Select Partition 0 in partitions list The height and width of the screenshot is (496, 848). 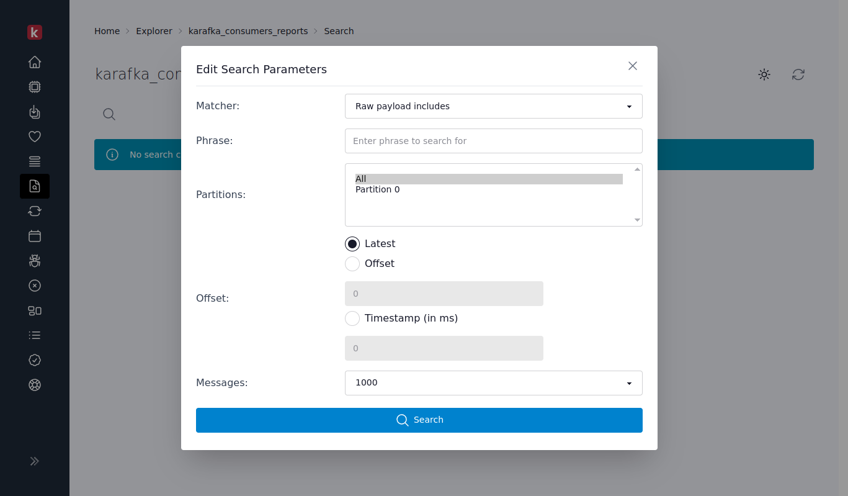pyautogui.click(x=377, y=190)
